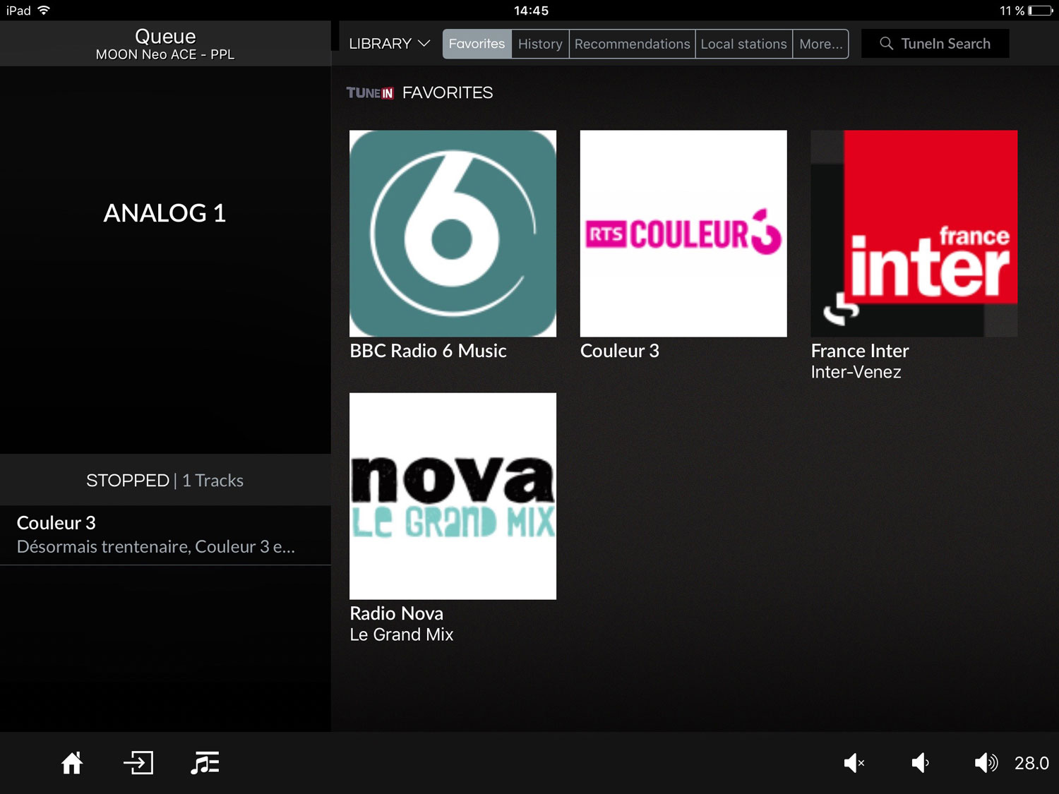This screenshot has height=794, width=1059.
Task: Select the Couleur 3 station artwork
Action: click(x=683, y=234)
